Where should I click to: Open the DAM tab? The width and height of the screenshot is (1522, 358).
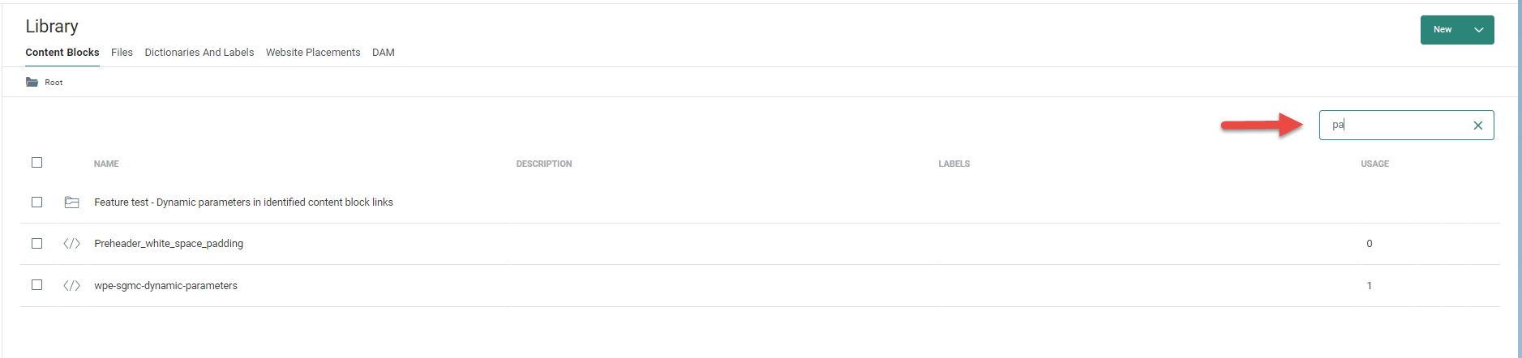point(384,53)
